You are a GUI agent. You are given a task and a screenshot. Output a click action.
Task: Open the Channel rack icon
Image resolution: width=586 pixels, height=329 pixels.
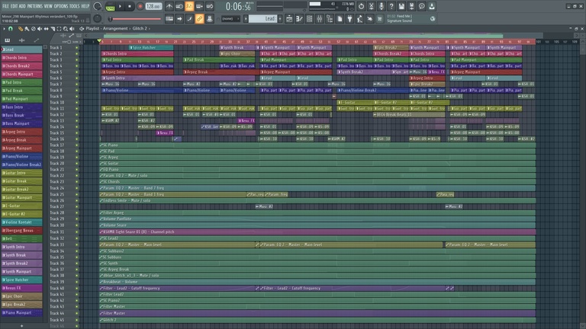pos(310,18)
